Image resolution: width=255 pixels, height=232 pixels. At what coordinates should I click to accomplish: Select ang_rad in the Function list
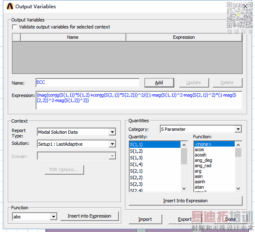coord(214,166)
